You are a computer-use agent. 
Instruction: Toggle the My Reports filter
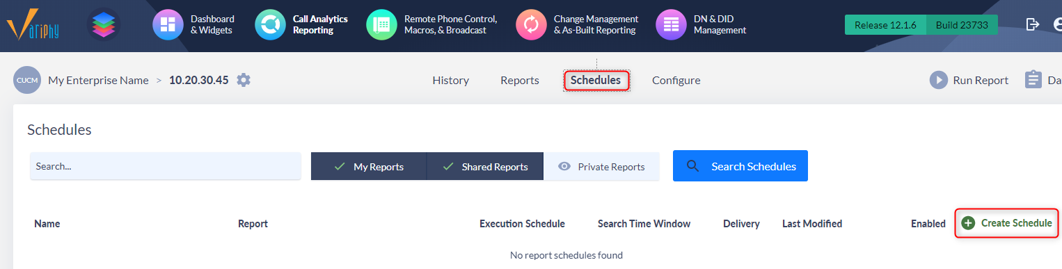click(x=368, y=167)
